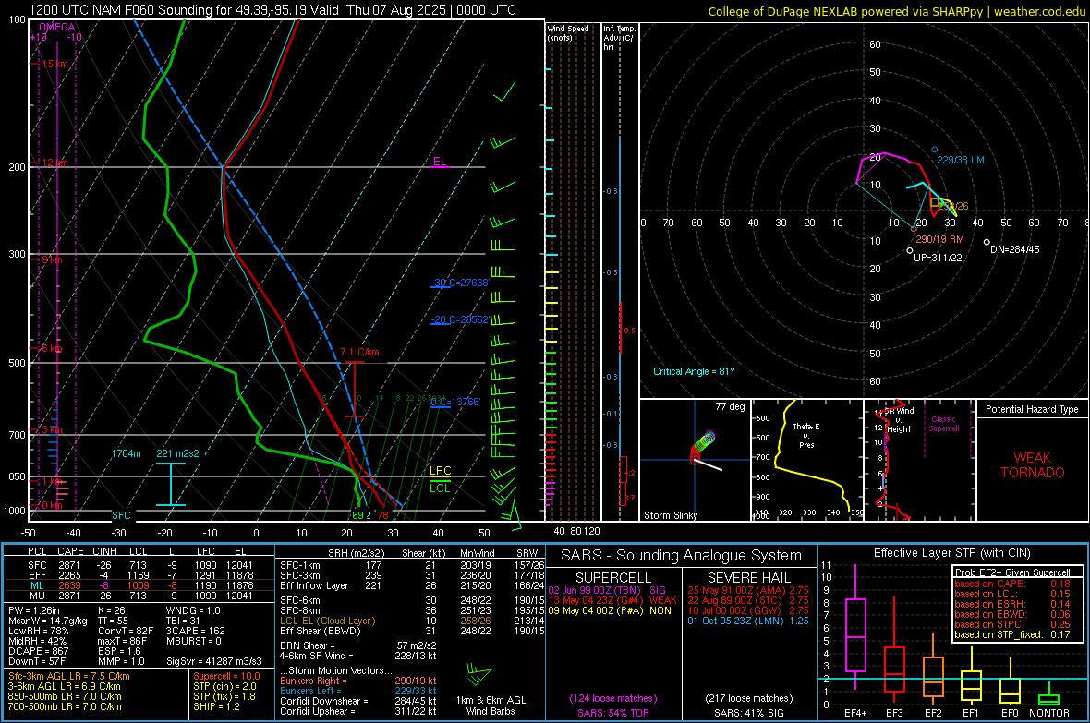This screenshot has height=723, width=1090.
Task: Click the Supercell = 10.0 composite value
Action: coord(226,676)
